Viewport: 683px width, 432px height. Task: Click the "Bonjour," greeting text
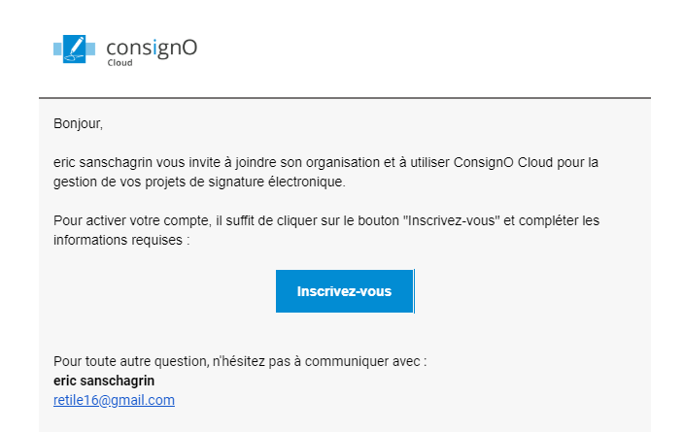(78, 124)
